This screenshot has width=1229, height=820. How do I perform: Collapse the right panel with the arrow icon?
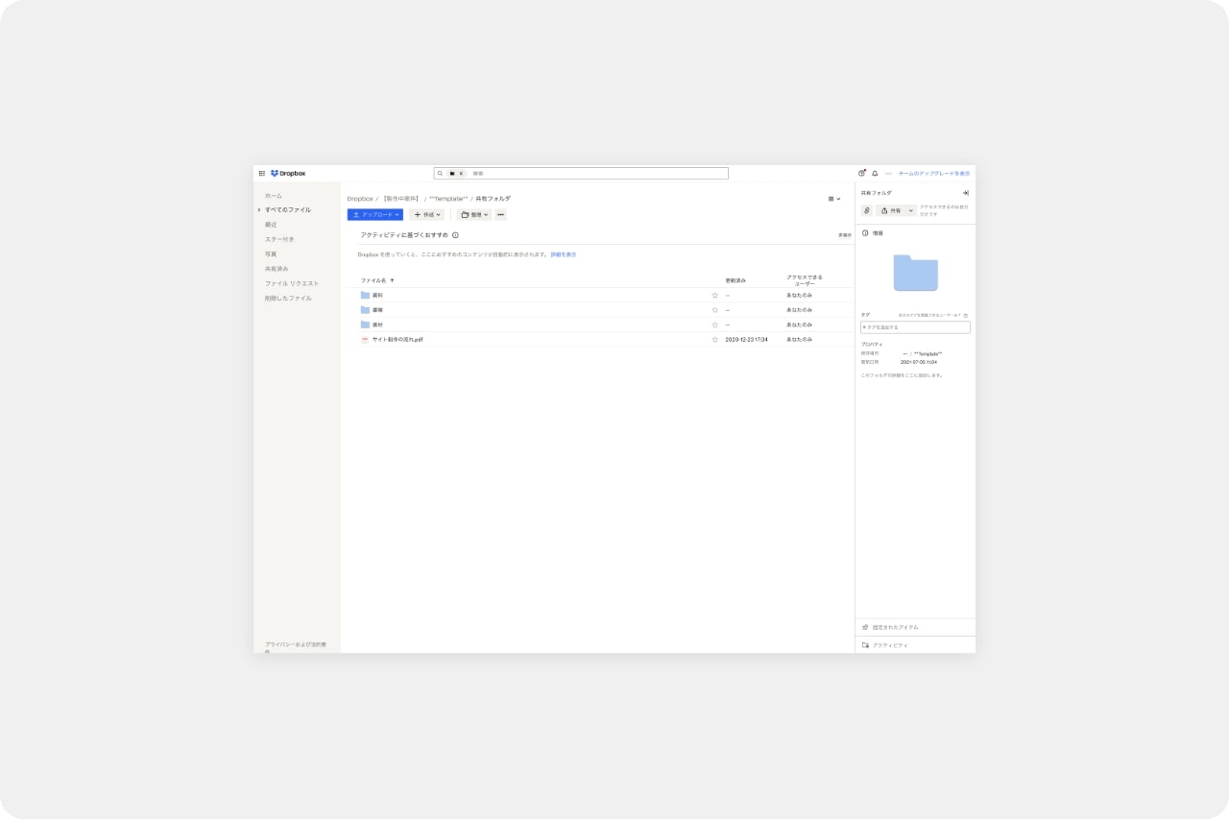point(965,192)
